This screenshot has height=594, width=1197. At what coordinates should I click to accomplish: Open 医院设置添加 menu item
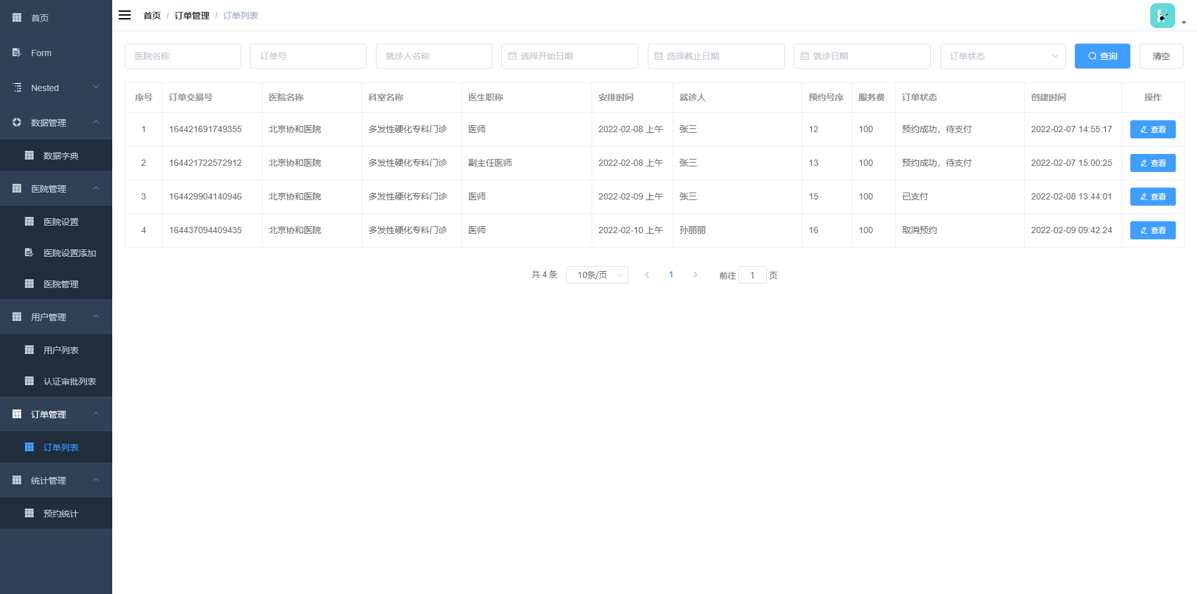(56, 252)
